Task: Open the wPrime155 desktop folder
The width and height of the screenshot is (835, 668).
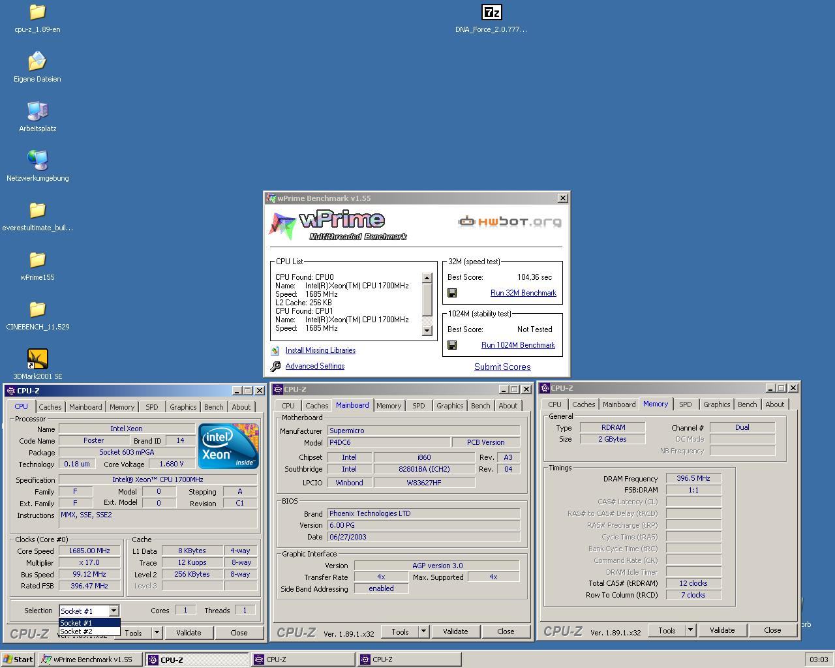Action: click(x=37, y=260)
